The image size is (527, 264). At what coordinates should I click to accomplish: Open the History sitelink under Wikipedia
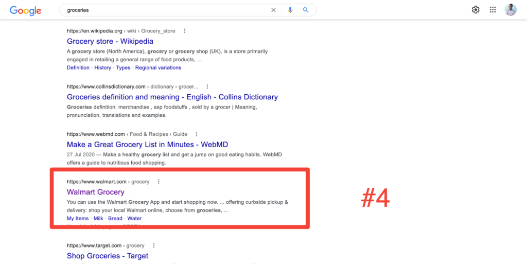102,67
